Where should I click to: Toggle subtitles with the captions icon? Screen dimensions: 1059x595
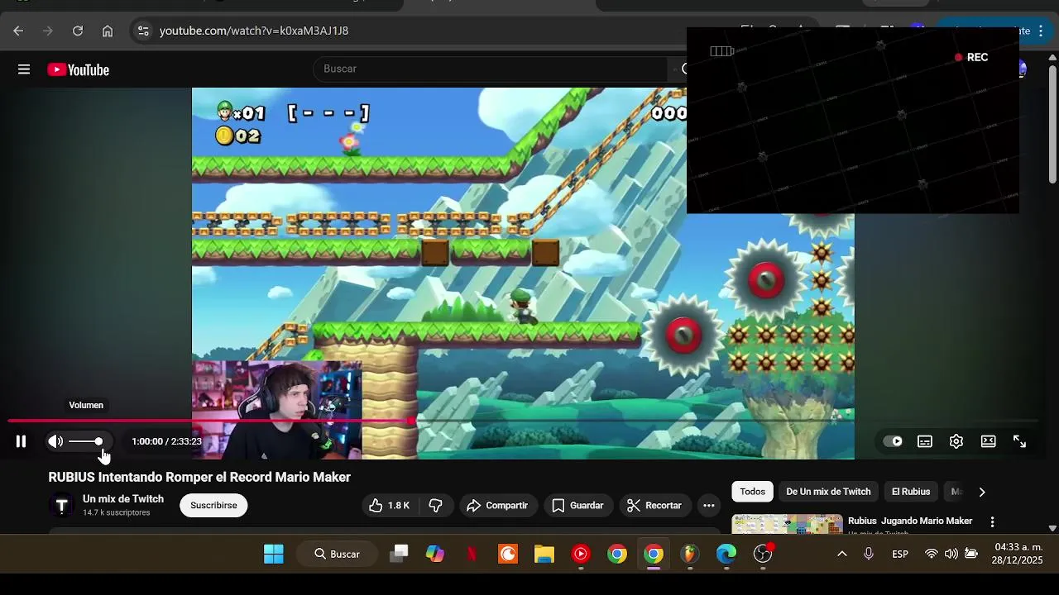(925, 441)
